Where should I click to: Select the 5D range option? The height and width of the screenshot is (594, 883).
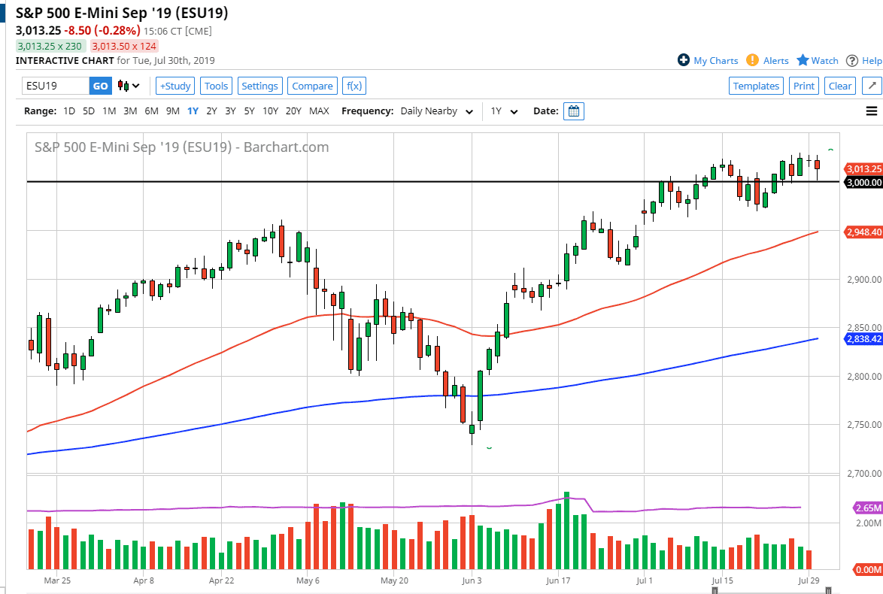pos(88,111)
